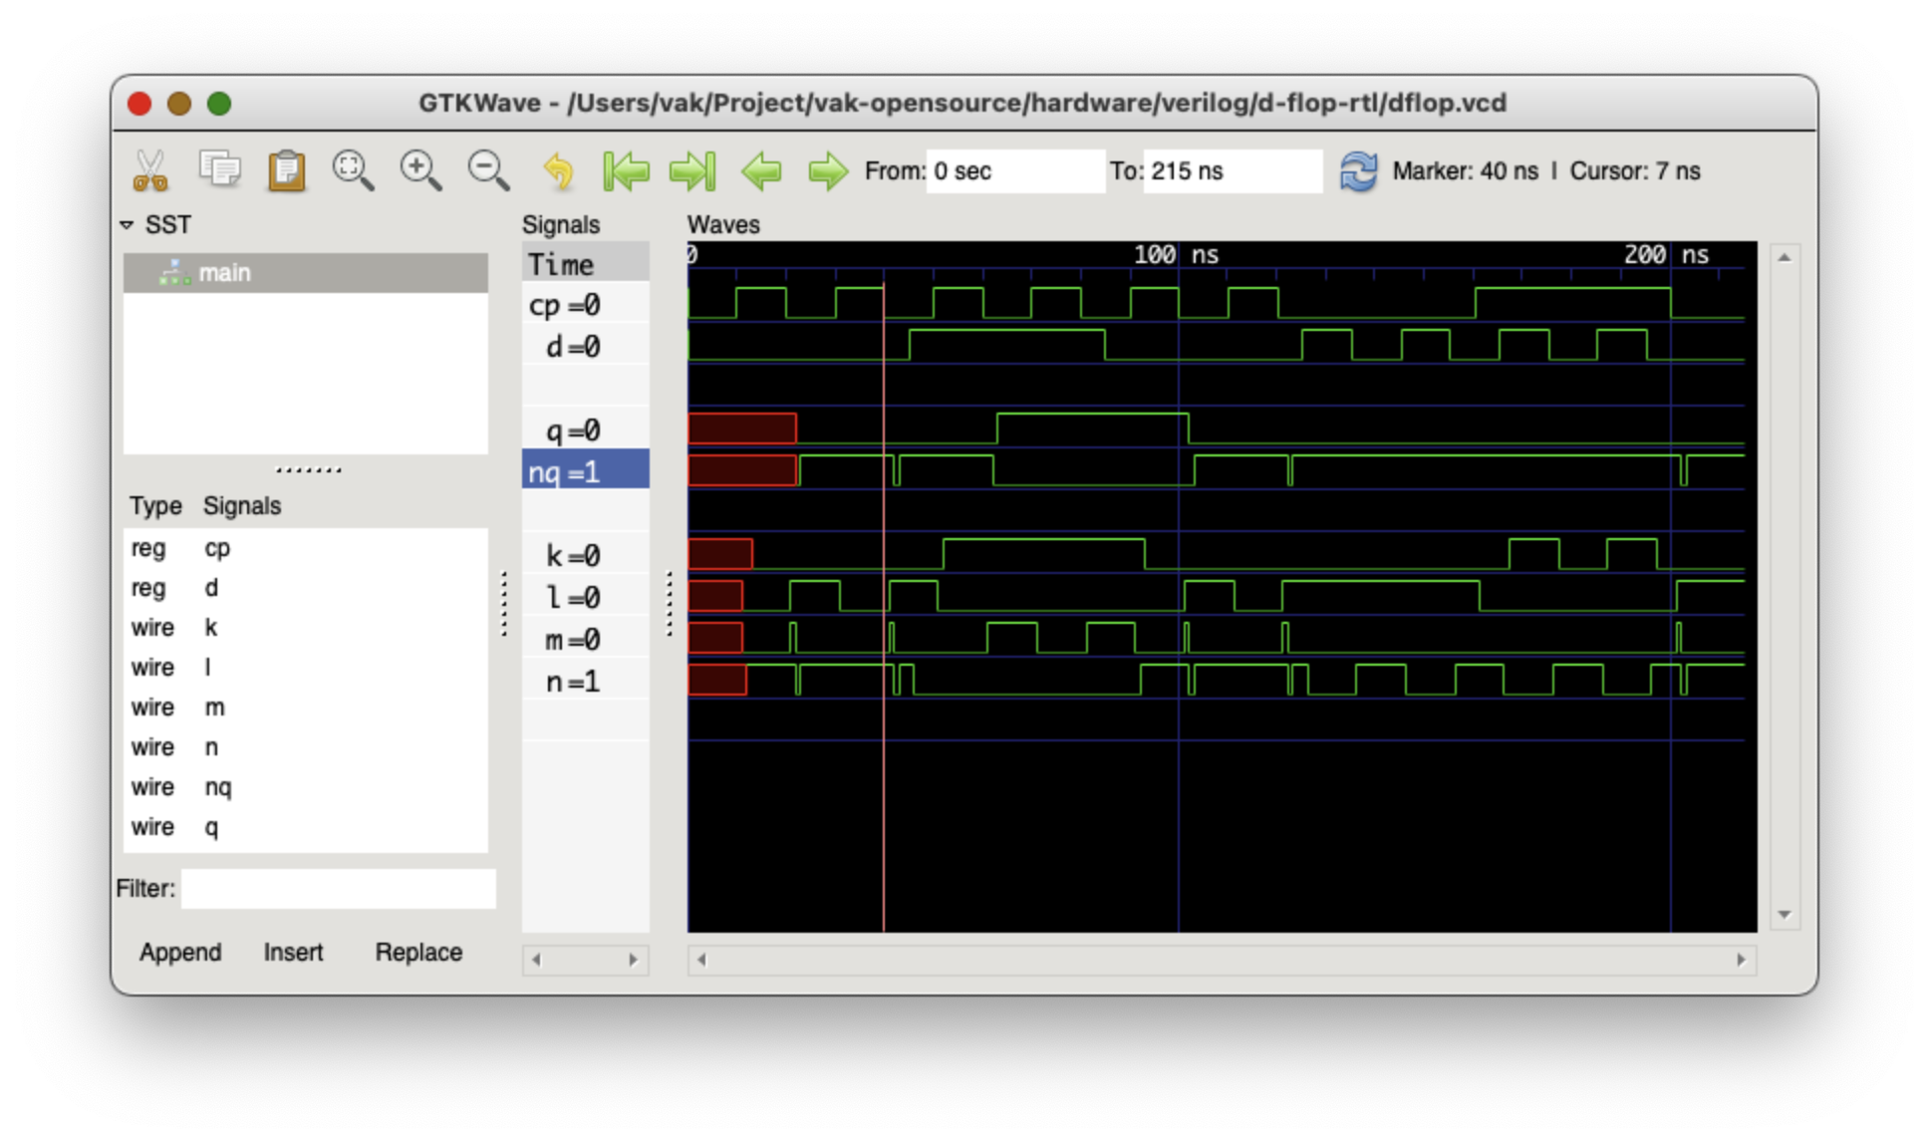Find previous edge with left arrow

(x=761, y=170)
